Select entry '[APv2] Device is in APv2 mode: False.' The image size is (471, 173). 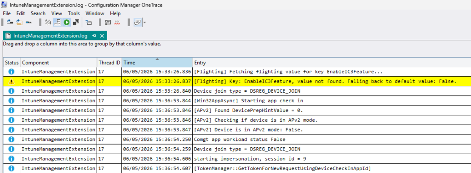[249, 129]
